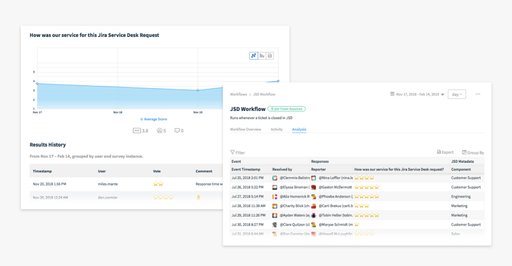Click '@Gaston McDermott' reporter name

pyautogui.click(x=335, y=187)
